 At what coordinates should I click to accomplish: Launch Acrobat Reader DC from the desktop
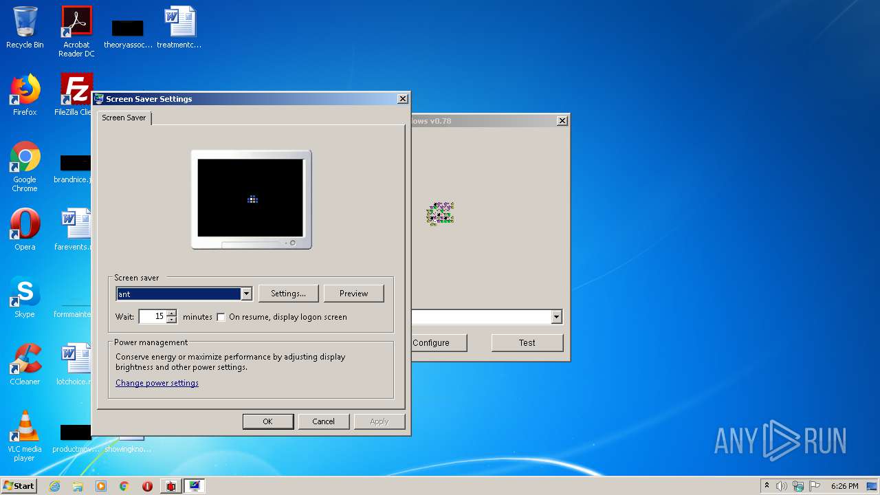pos(76,32)
